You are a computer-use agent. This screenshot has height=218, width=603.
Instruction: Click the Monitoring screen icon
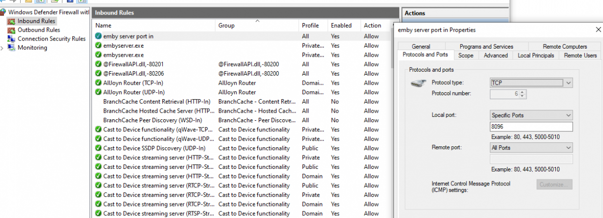click(x=12, y=48)
